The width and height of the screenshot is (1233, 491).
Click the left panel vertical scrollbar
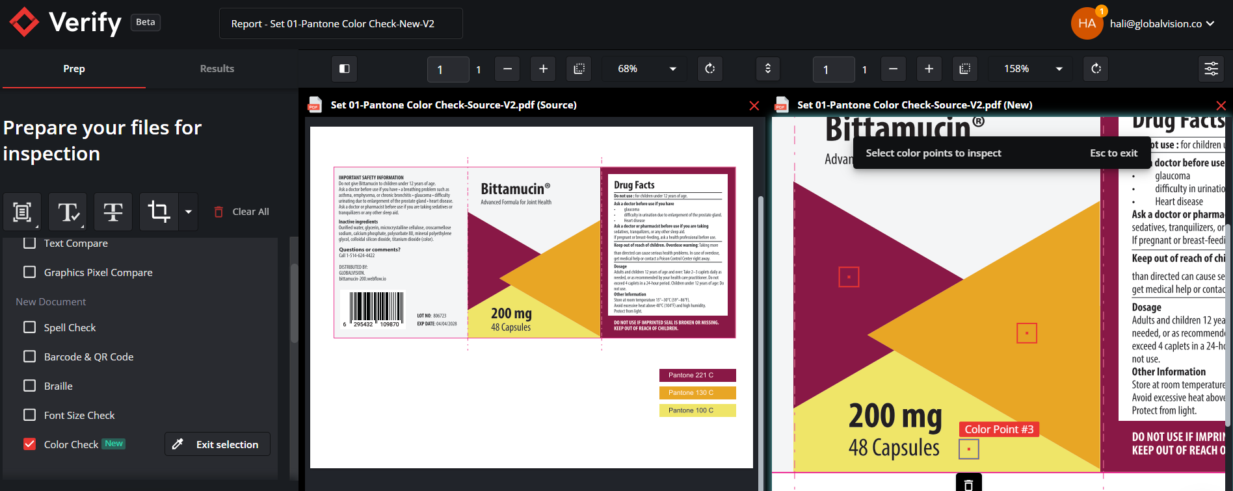point(294,302)
